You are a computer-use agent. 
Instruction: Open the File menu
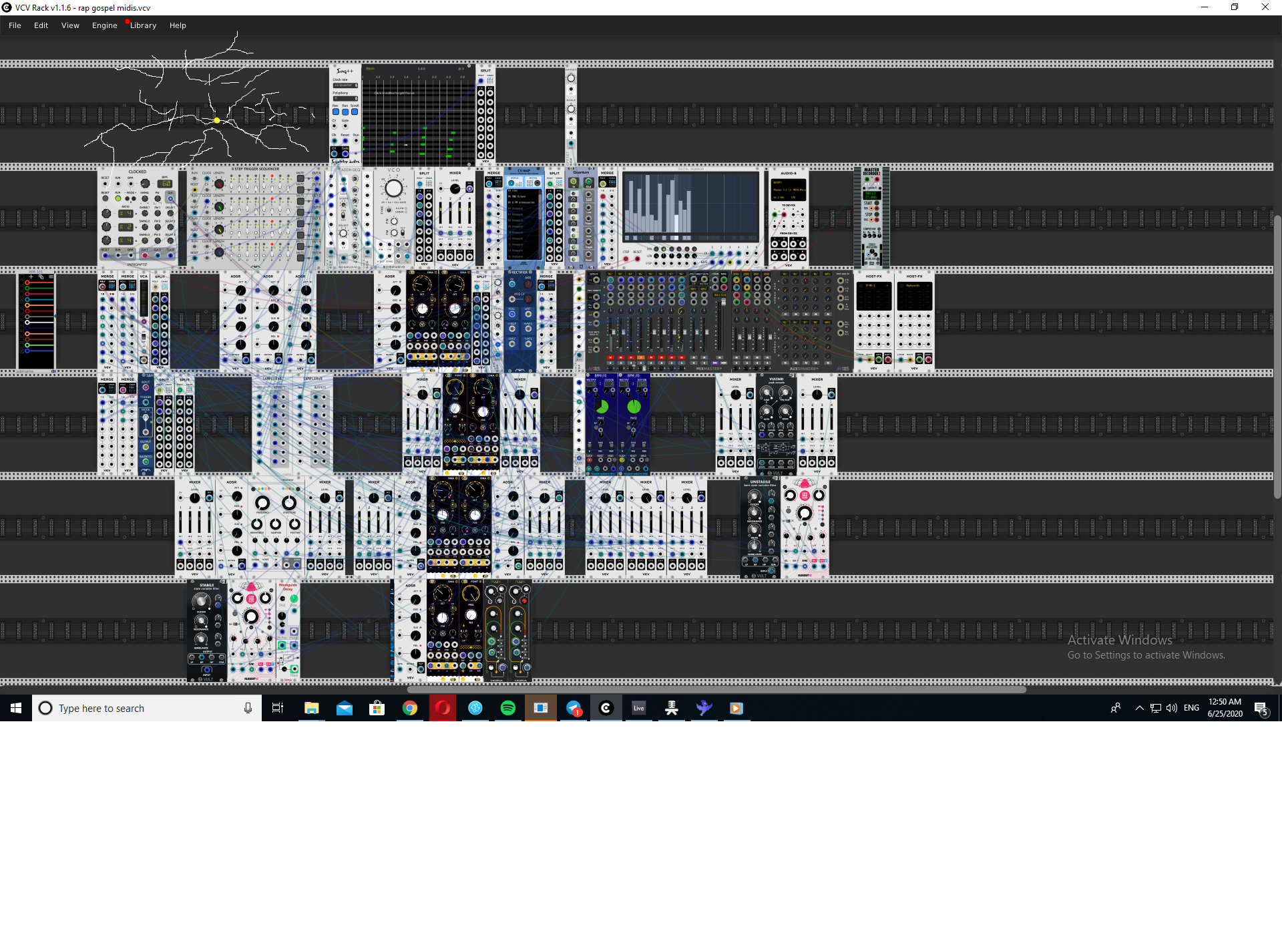coord(15,25)
